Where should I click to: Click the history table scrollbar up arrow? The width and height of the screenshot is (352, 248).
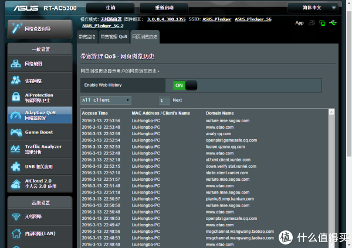(x=331, y=112)
